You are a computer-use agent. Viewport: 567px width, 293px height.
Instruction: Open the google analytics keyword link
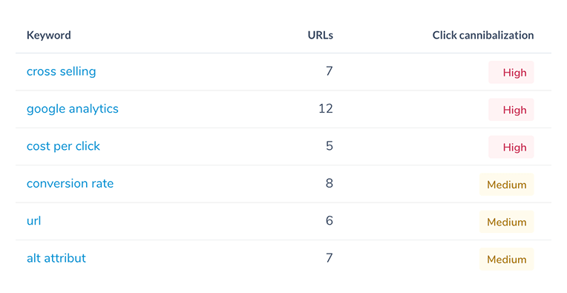[x=72, y=109]
